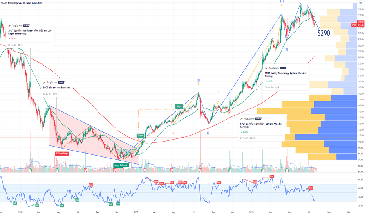Image resolution: width=365 pixels, height=215 pixels.
Task: Click the $290 price target text
Action: coord(324,33)
